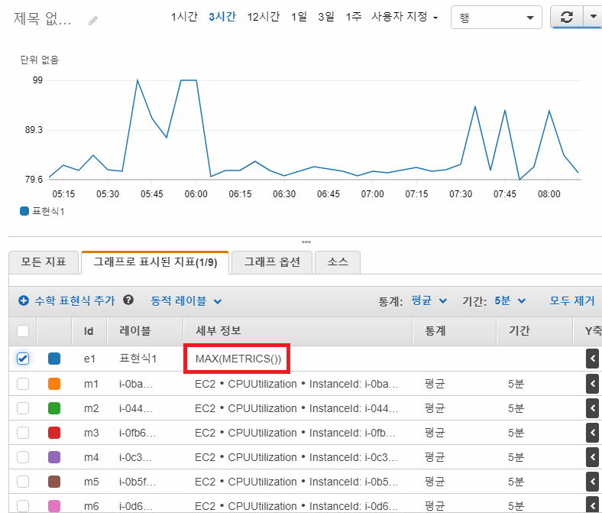Uncheck the e1 표현식1 checkbox
The image size is (602, 513).
pos(23,359)
